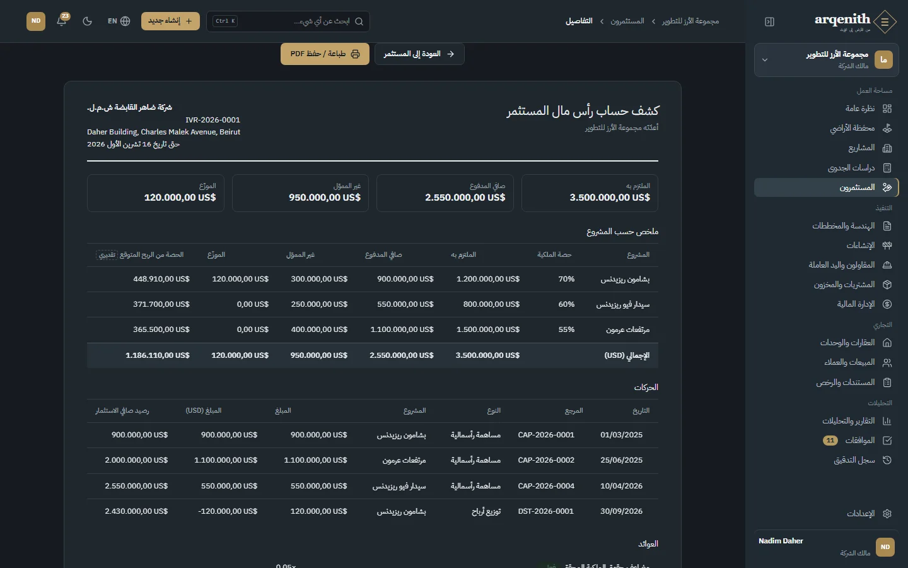Open المشتريات والمخزون procurement icon
Screen dimensions: 908x568
(887, 285)
